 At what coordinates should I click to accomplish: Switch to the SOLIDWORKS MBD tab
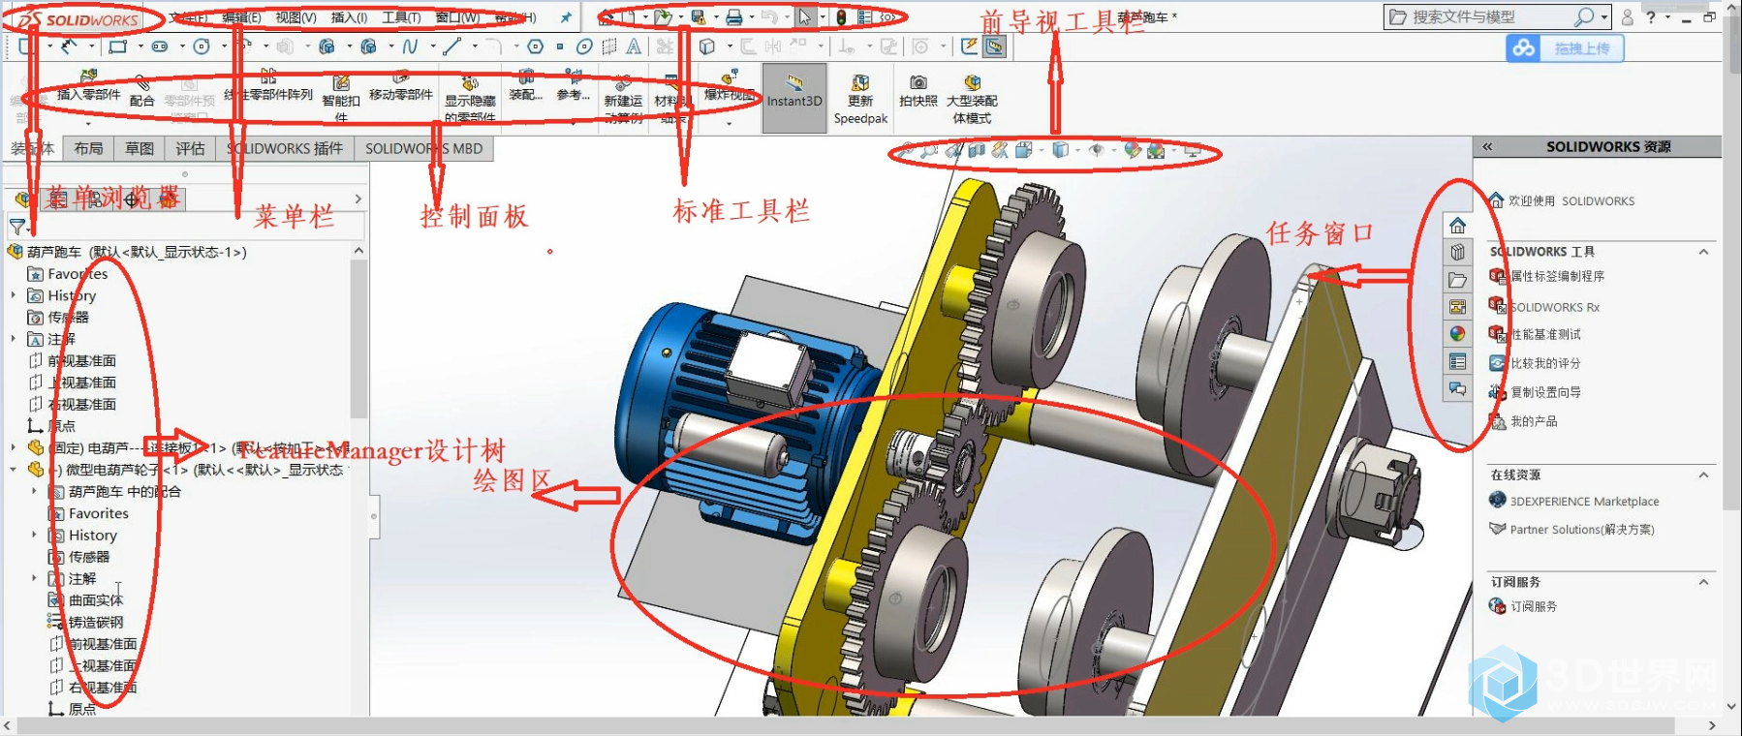pos(423,148)
